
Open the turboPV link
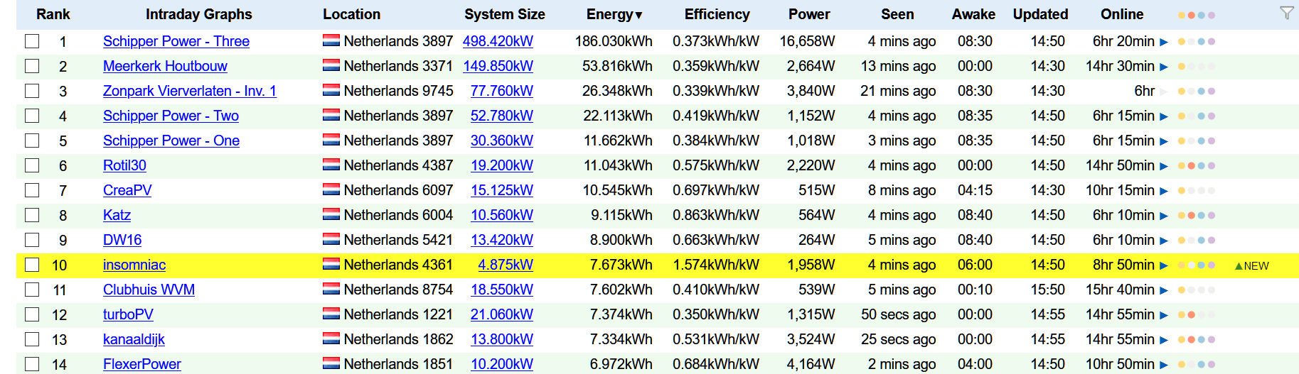click(x=128, y=314)
